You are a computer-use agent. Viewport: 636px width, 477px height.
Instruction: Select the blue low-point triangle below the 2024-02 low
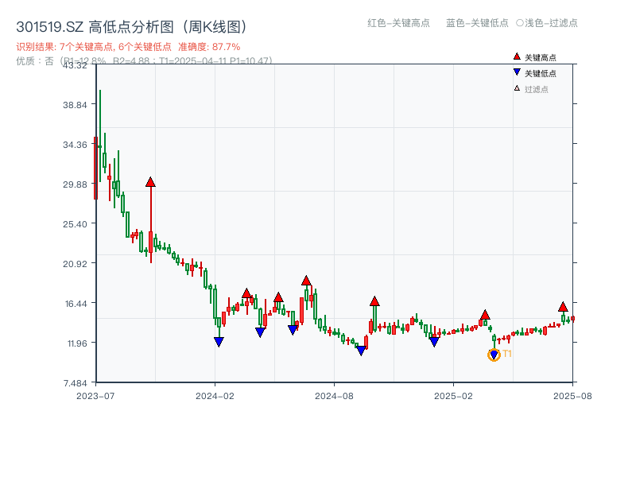tap(219, 341)
